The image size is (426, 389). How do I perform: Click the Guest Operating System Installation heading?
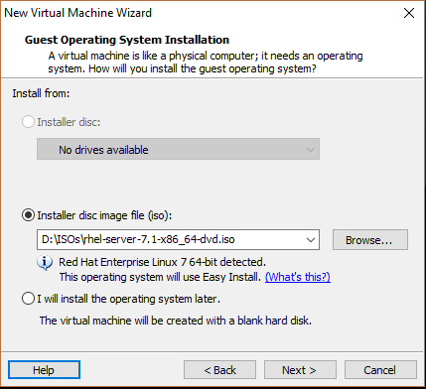(127, 40)
